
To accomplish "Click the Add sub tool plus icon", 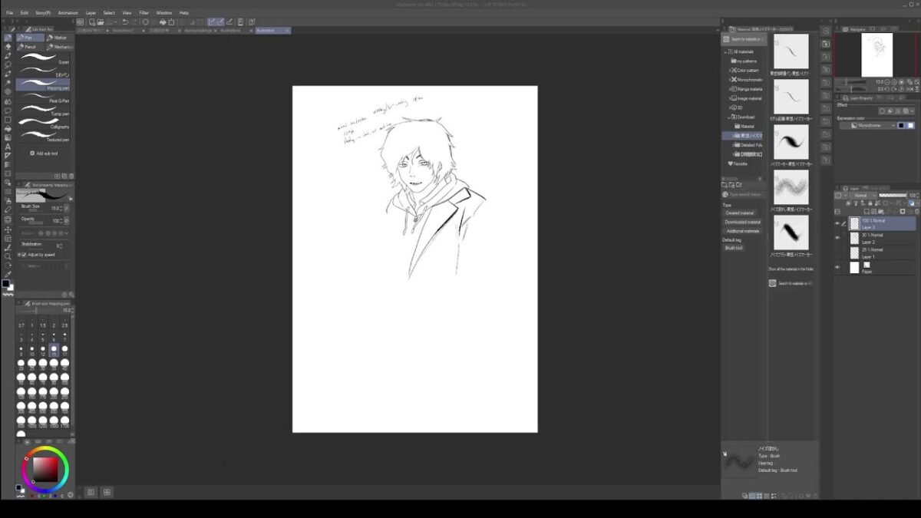I will click(32, 153).
